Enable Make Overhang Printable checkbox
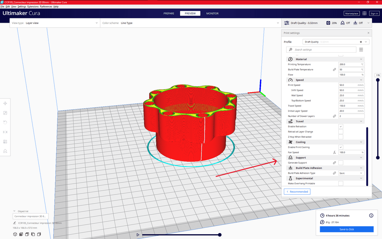 (x=341, y=183)
